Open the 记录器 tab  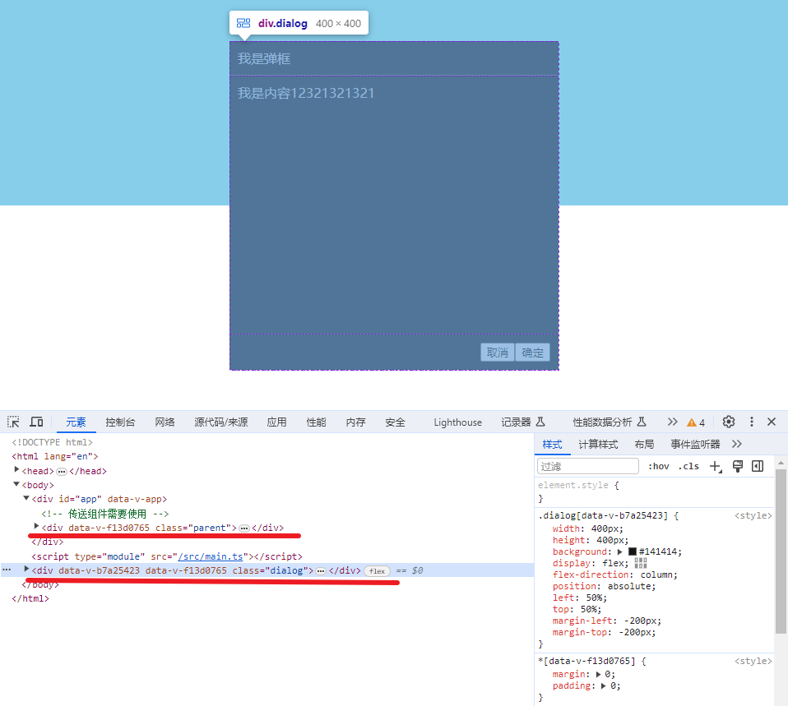522,422
